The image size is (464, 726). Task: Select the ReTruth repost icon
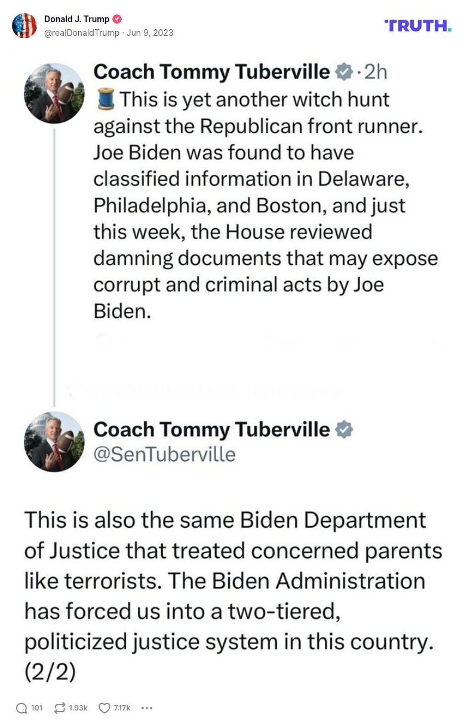click(58, 708)
